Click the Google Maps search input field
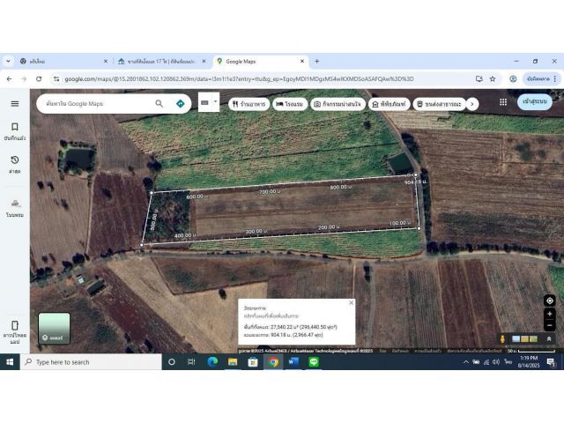The height and width of the screenshot is (423, 564). coord(97,104)
